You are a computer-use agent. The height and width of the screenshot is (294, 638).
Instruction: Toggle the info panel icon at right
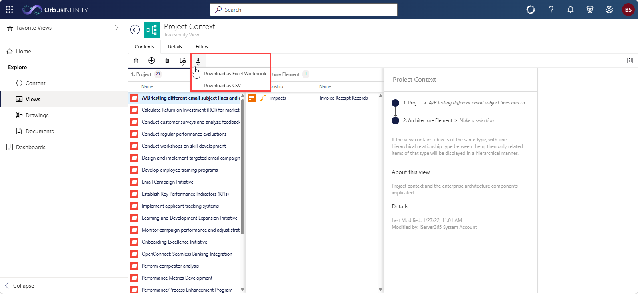(630, 60)
